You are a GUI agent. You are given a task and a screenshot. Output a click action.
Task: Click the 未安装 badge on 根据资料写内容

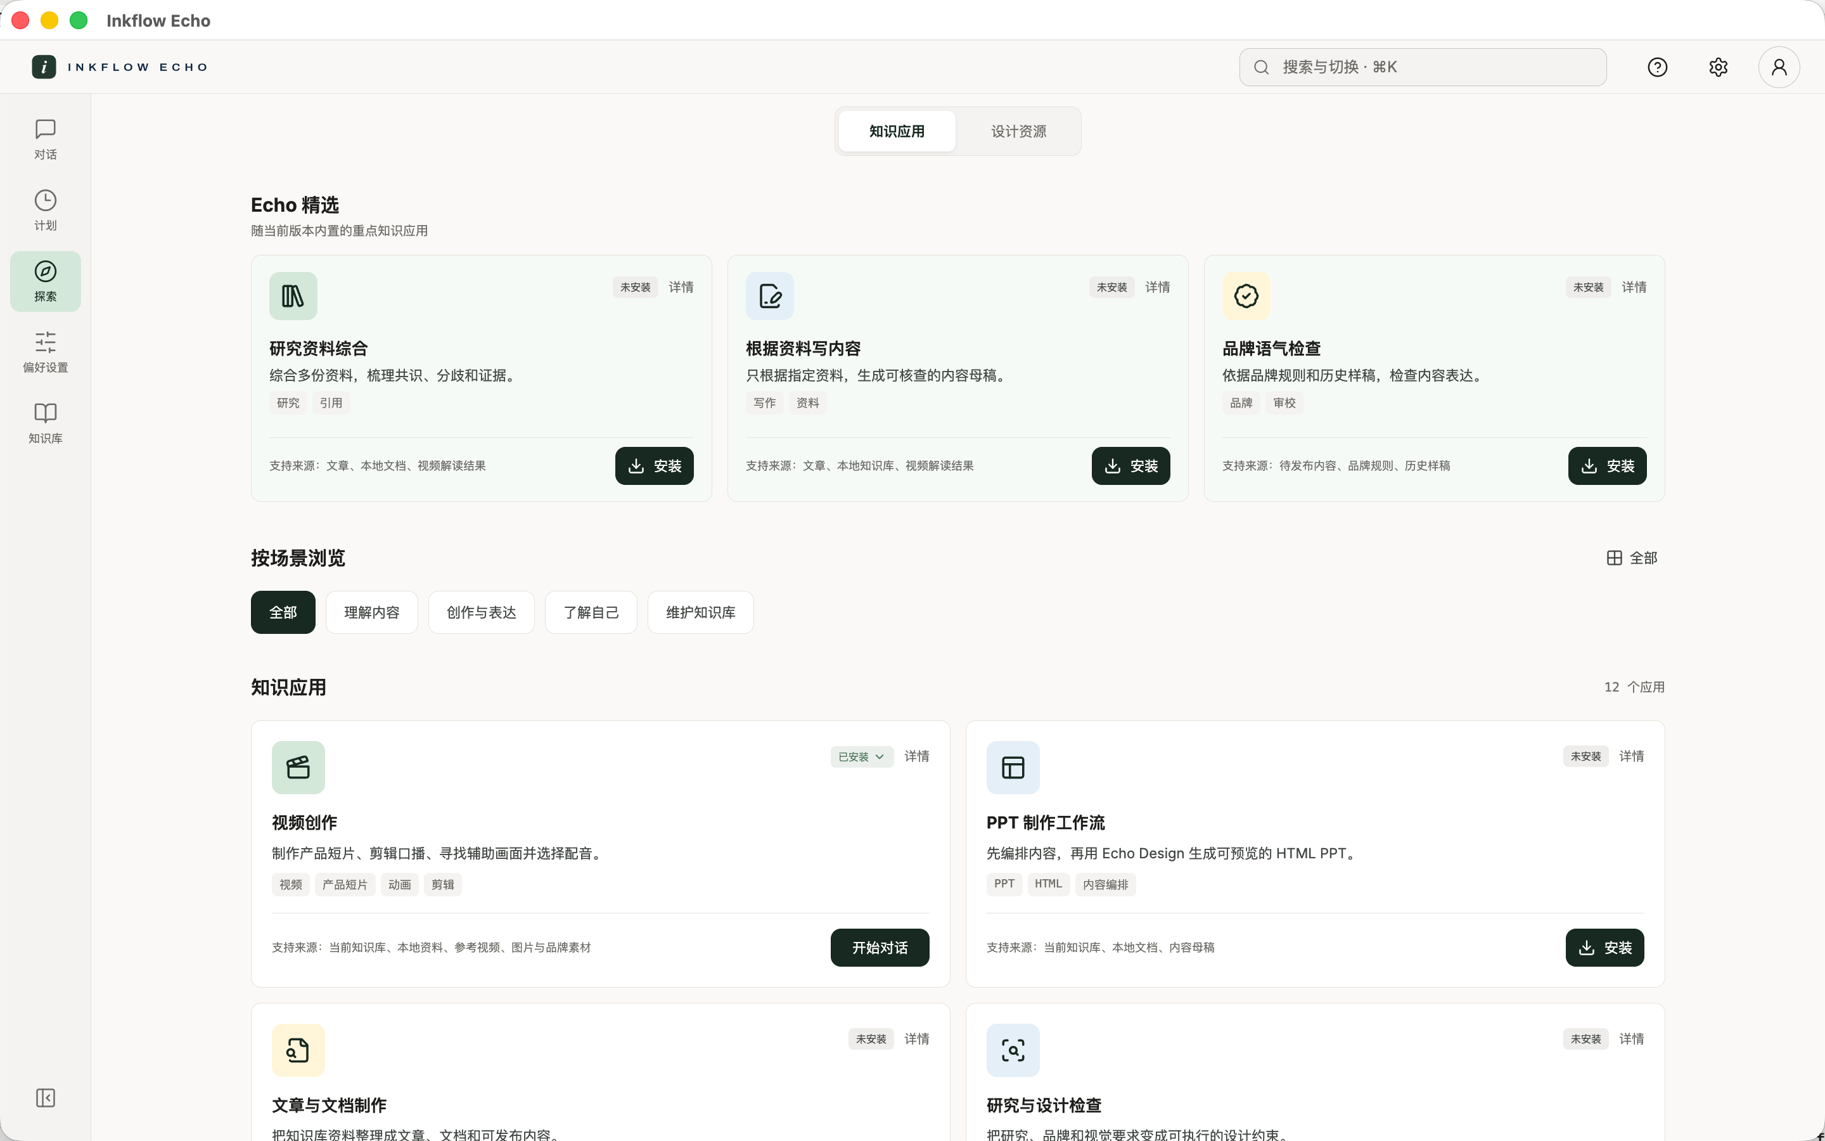[x=1111, y=287]
